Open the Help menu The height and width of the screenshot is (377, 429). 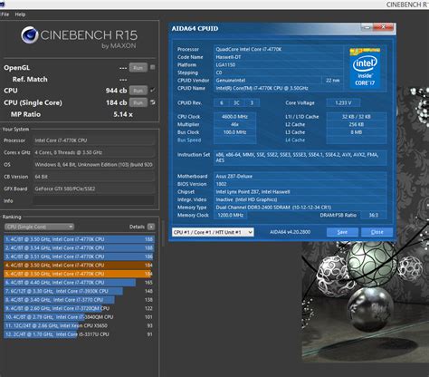pyautogui.click(x=20, y=14)
